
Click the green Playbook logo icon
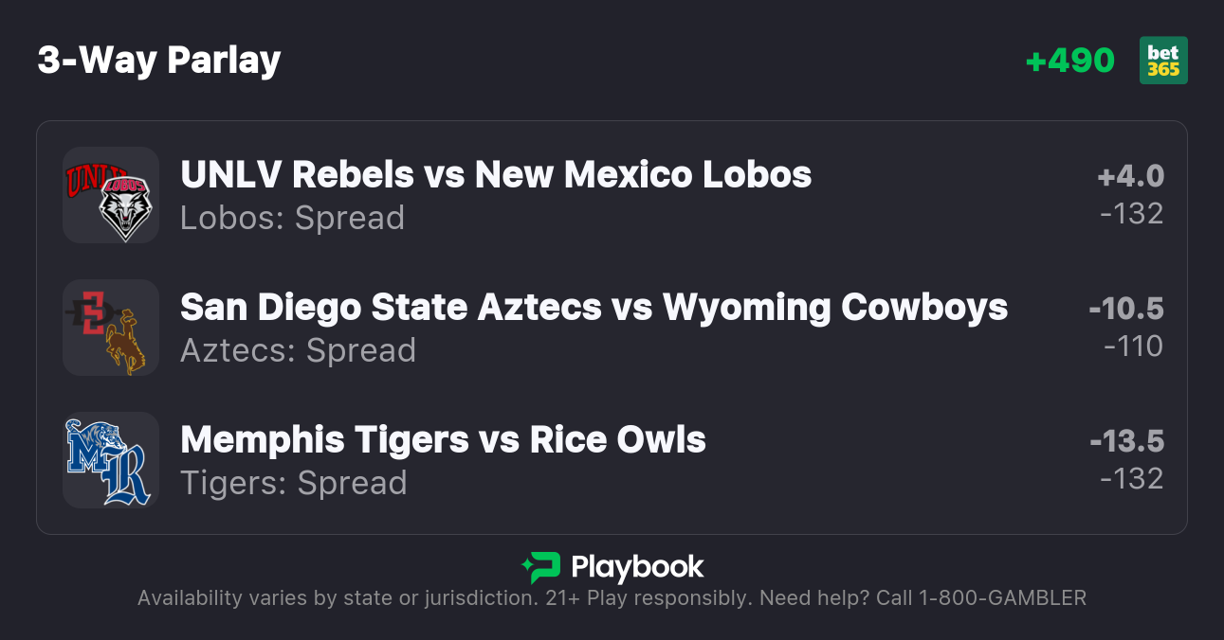point(540,567)
